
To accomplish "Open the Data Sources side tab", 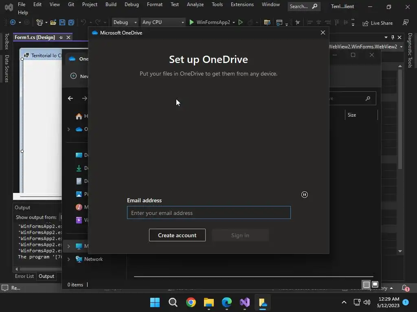I will [x=7, y=68].
